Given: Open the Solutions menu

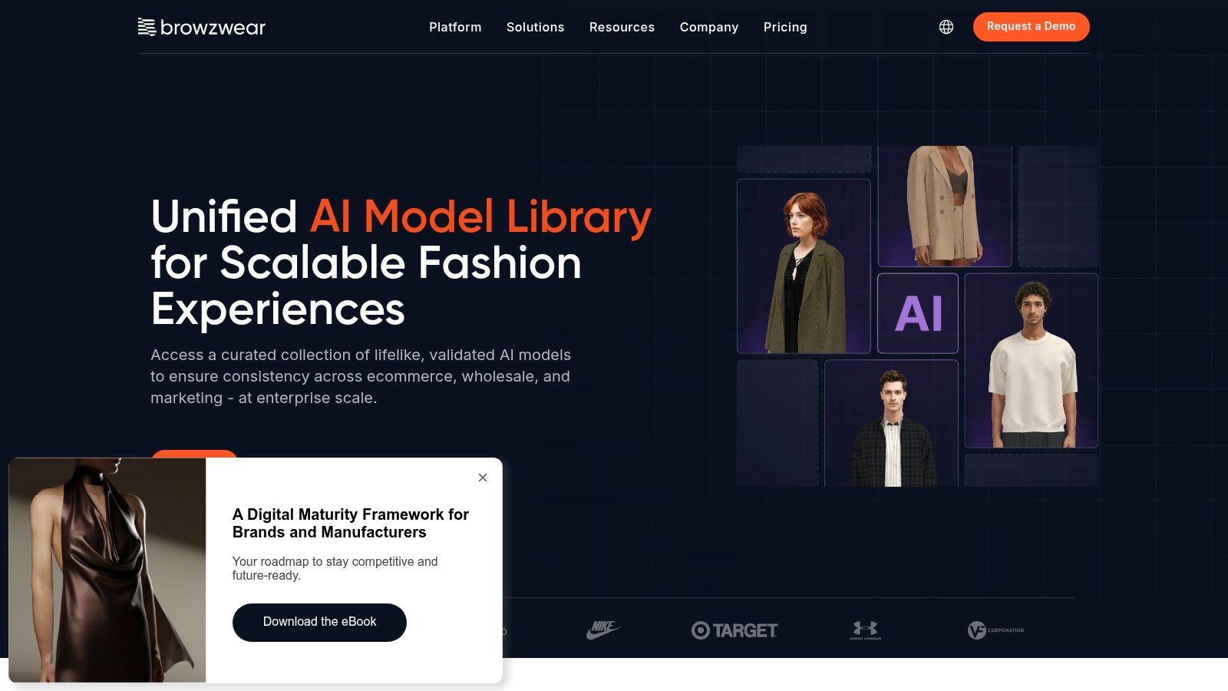Looking at the screenshot, I should pyautogui.click(x=535, y=27).
